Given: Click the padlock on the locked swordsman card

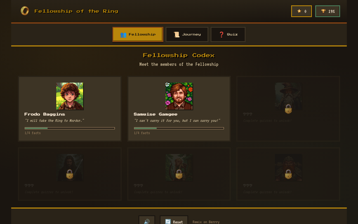Looking at the screenshot, I should [70, 174].
